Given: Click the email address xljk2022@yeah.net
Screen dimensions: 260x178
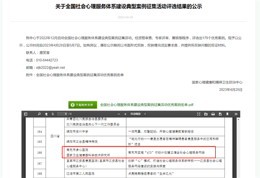Looking at the screenshot, I should click(50, 67).
